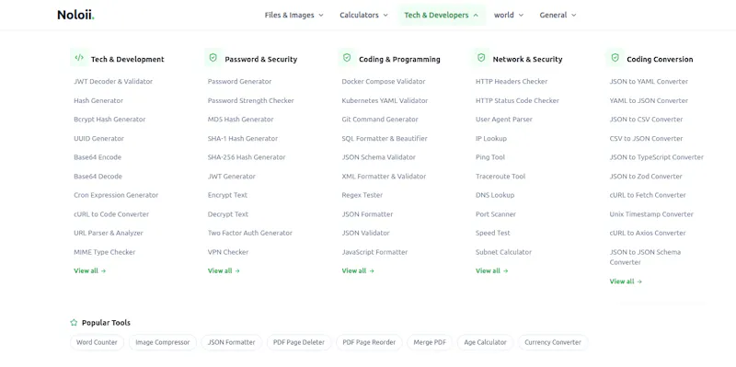
Task: Open Cron Expression Generator
Action: pyautogui.click(x=116, y=195)
